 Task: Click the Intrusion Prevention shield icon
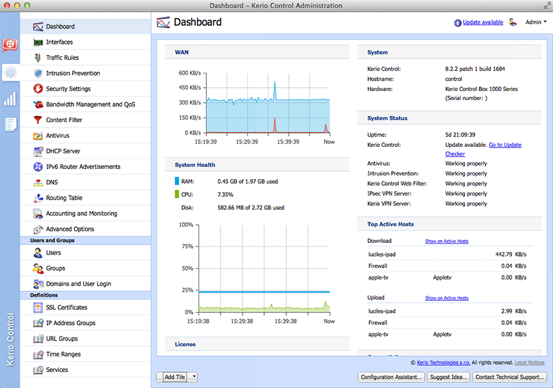(38, 73)
